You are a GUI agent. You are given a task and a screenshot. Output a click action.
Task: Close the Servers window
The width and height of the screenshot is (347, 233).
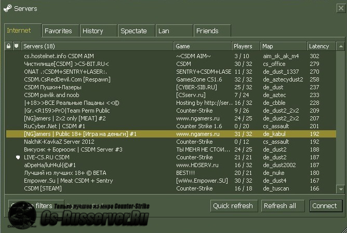coord(341,8)
